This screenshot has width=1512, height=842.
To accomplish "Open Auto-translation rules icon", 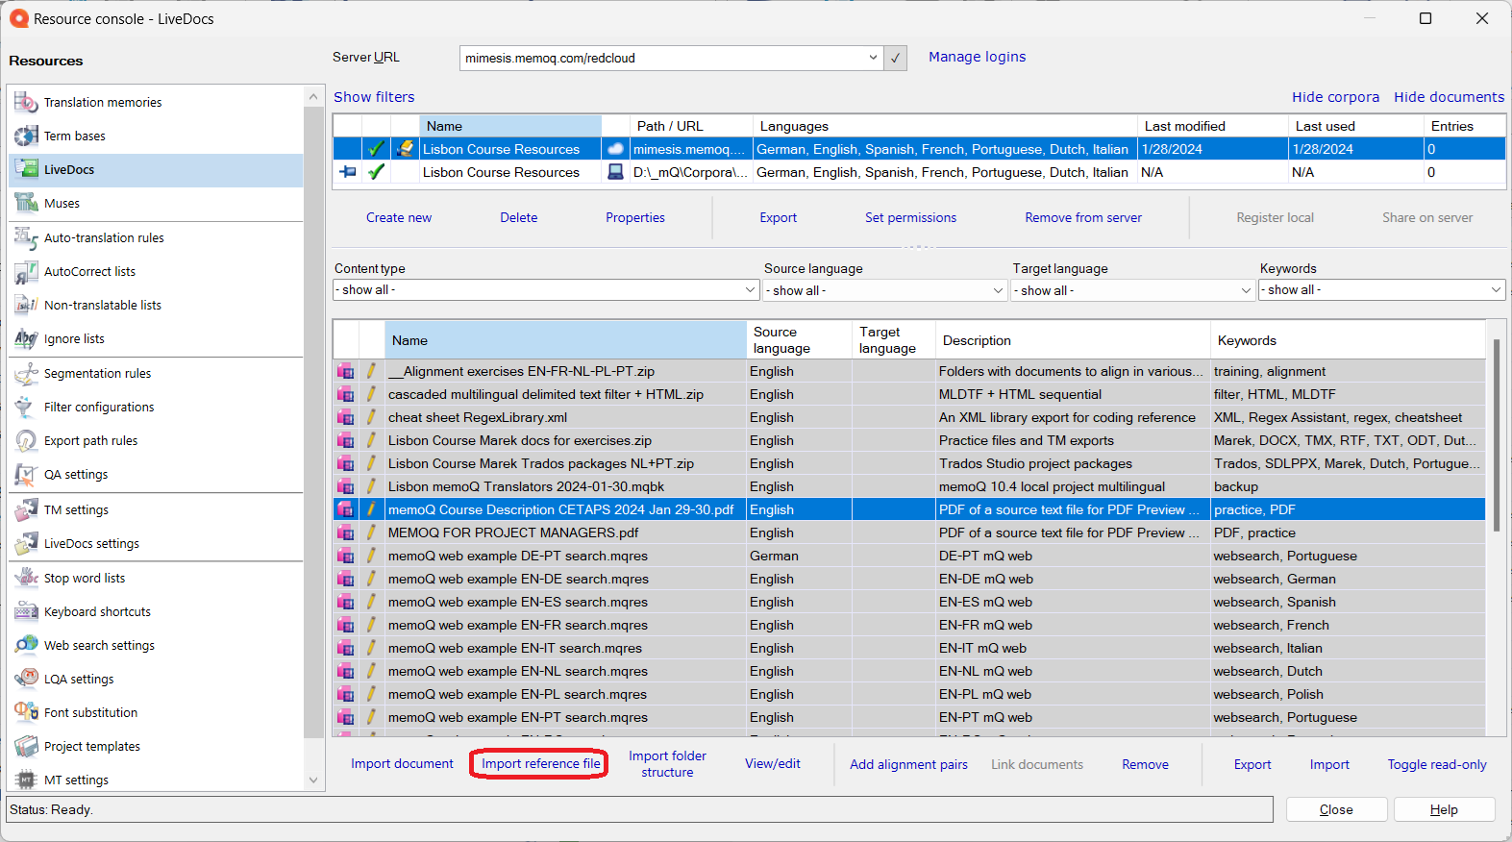I will [x=26, y=237].
